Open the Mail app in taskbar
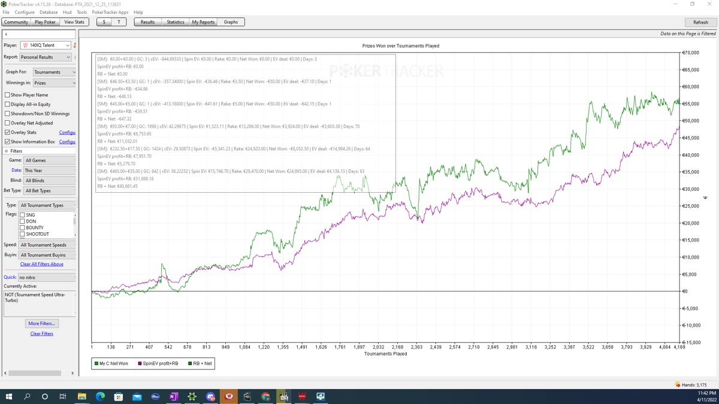Image resolution: width=719 pixels, height=404 pixels. (137, 396)
